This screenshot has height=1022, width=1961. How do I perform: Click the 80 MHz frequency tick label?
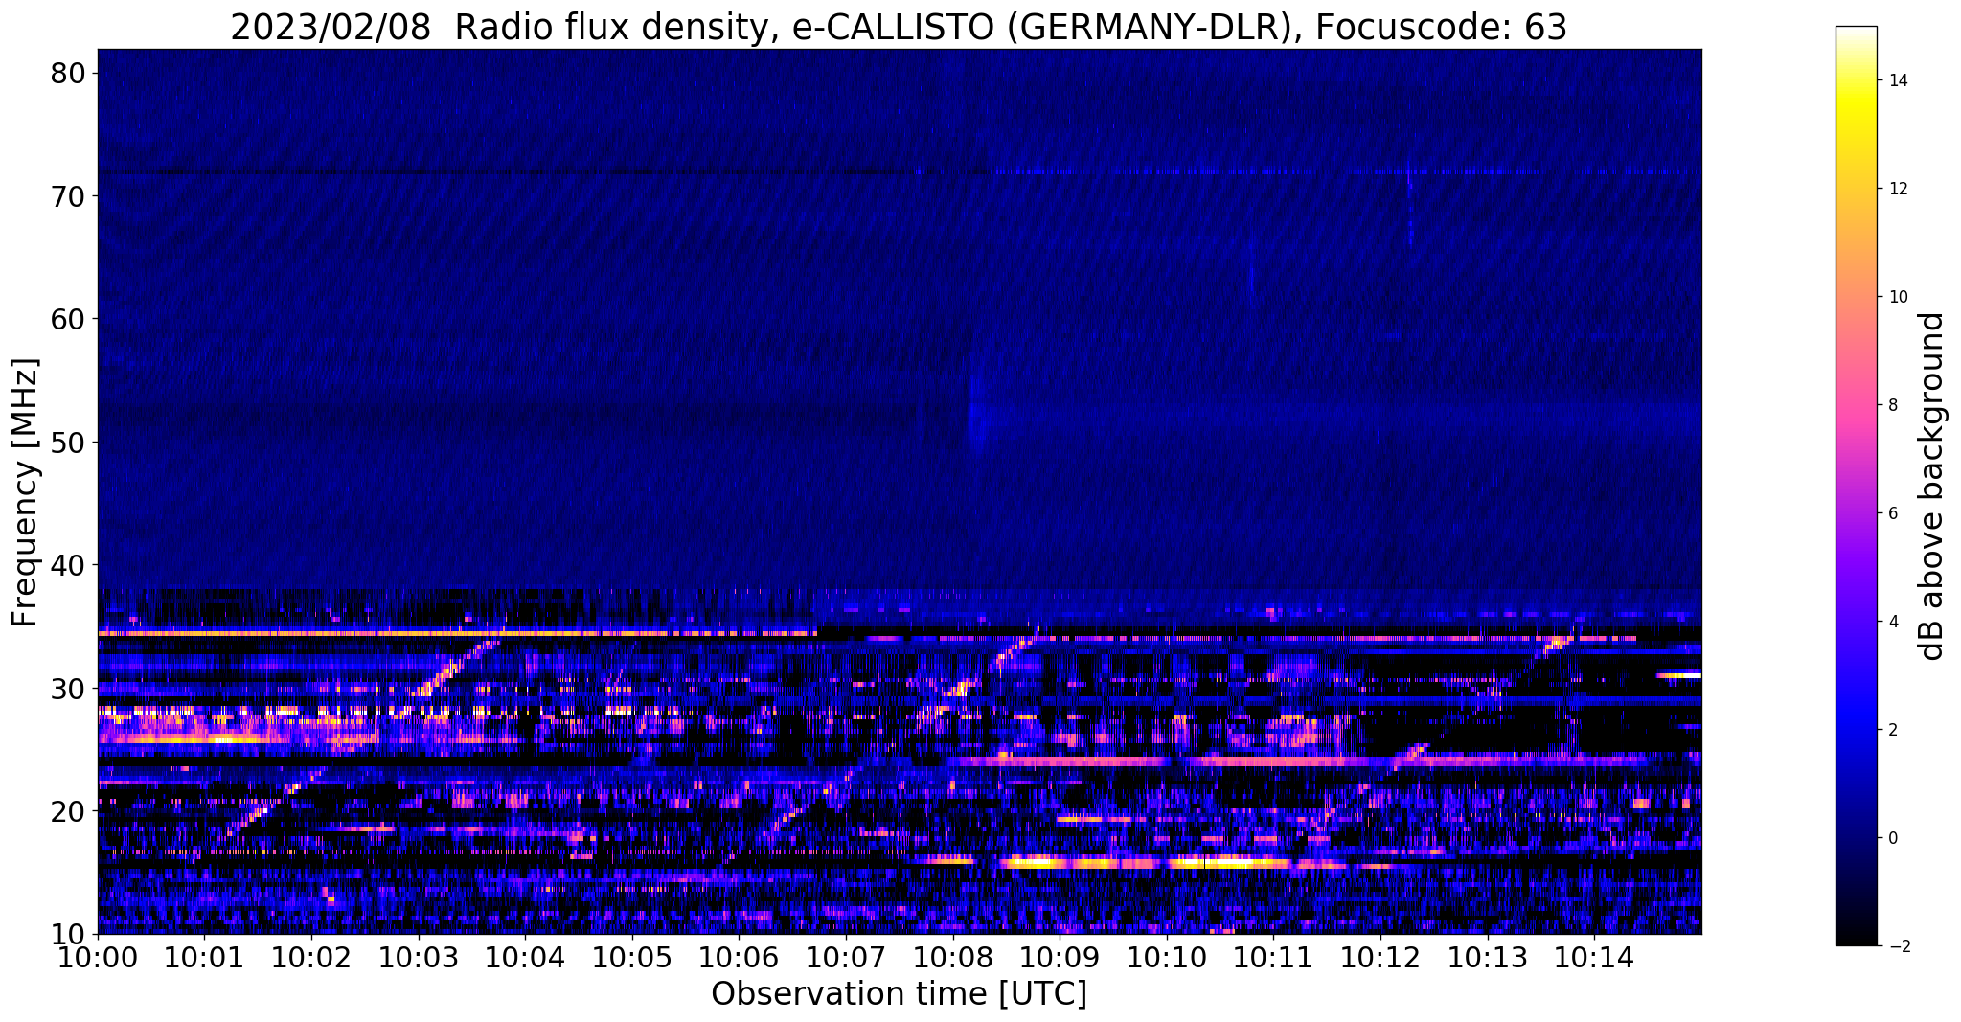(x=70, y=73)
